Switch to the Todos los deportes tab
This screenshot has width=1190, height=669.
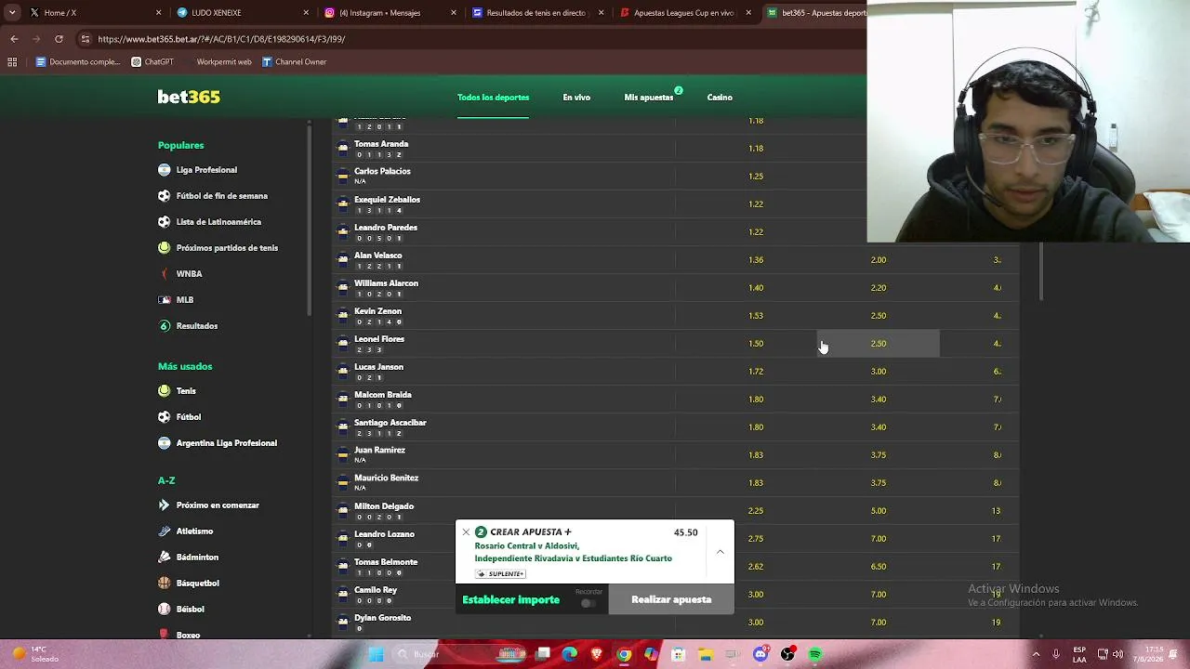click(493, 98)
